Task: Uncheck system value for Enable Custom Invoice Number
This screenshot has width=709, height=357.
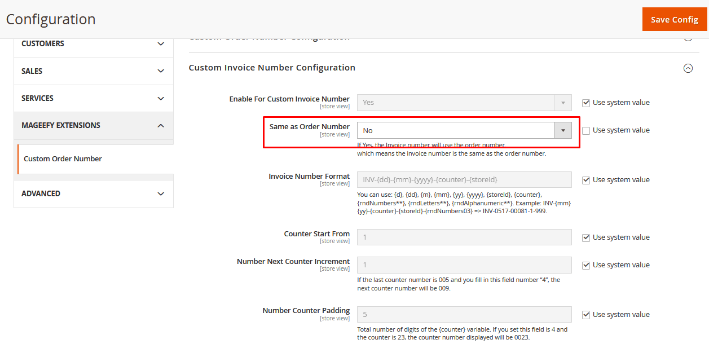Action: (x=586, y=103)
